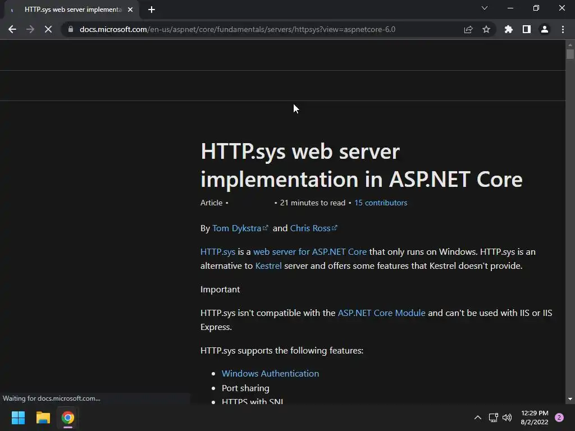Open File Explorer from taskbar
The image size is (575, 431).
pyautogui.click(x=43, y=418)
